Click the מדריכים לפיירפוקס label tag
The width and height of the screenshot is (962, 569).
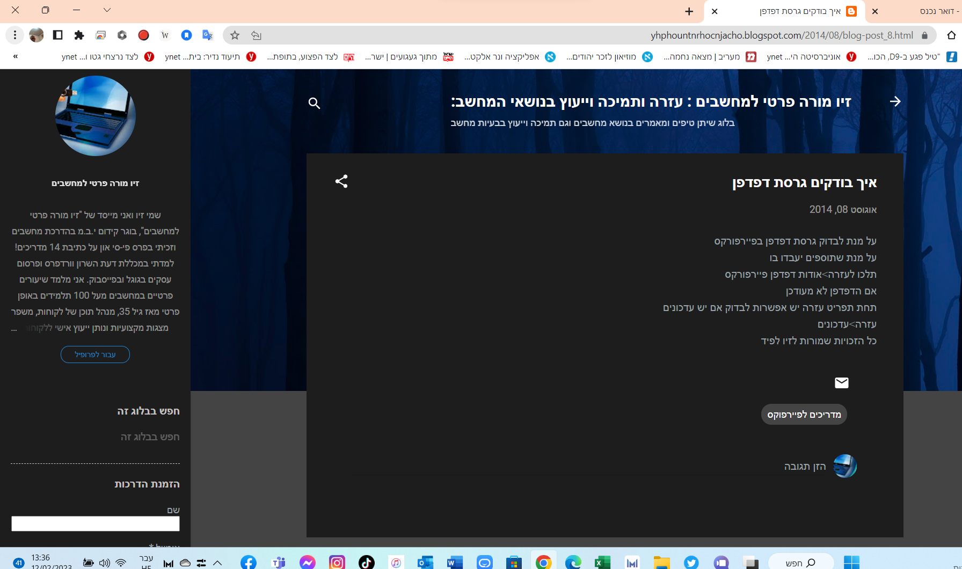pos(804,415)
